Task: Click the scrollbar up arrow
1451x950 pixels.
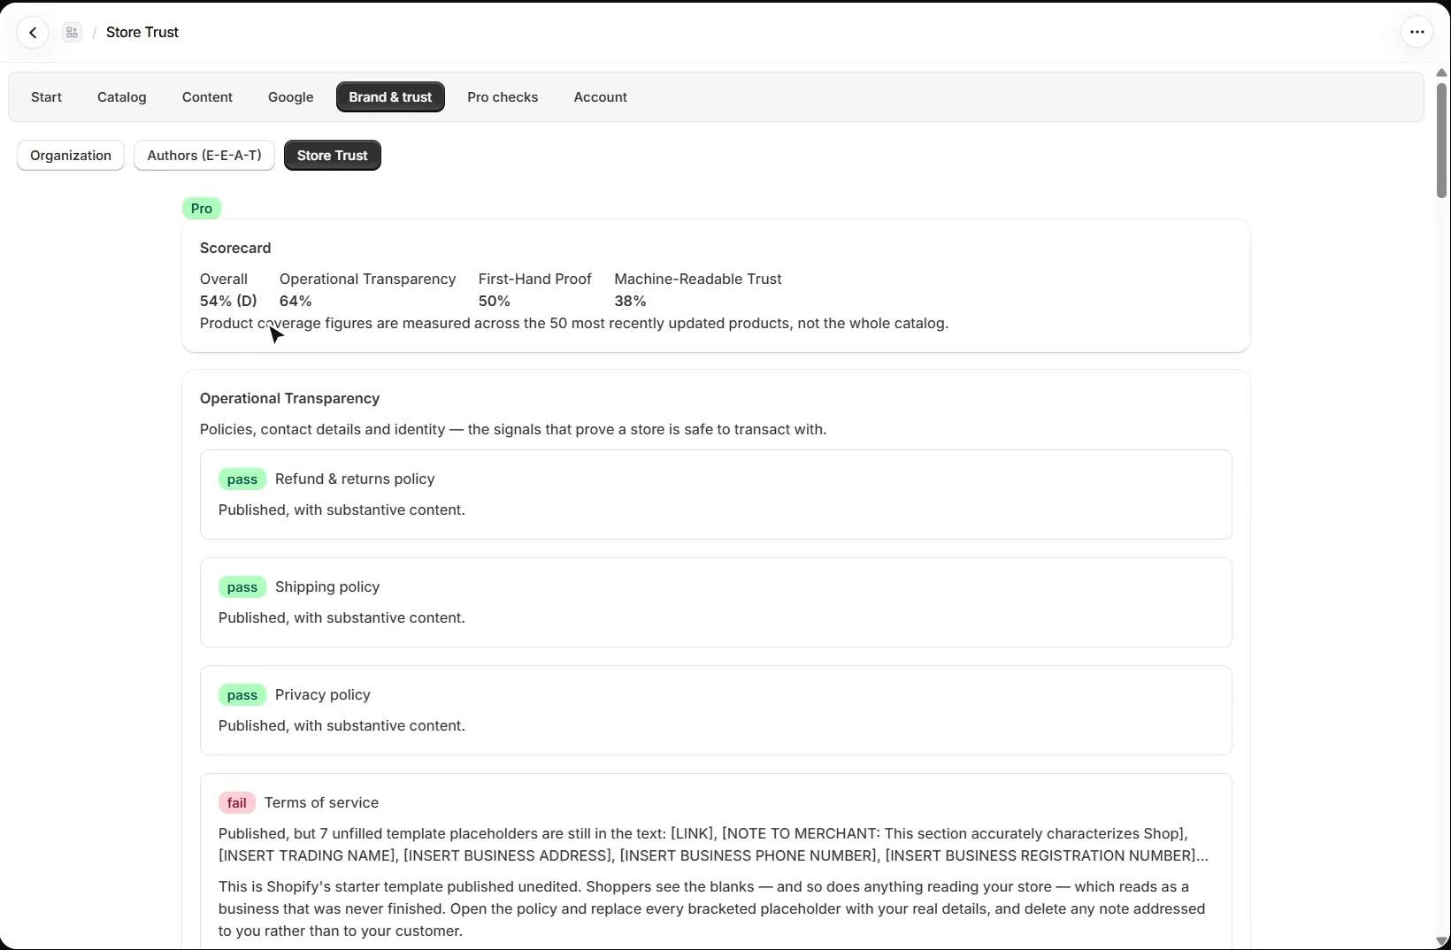Action: (x=1441, y=73)
